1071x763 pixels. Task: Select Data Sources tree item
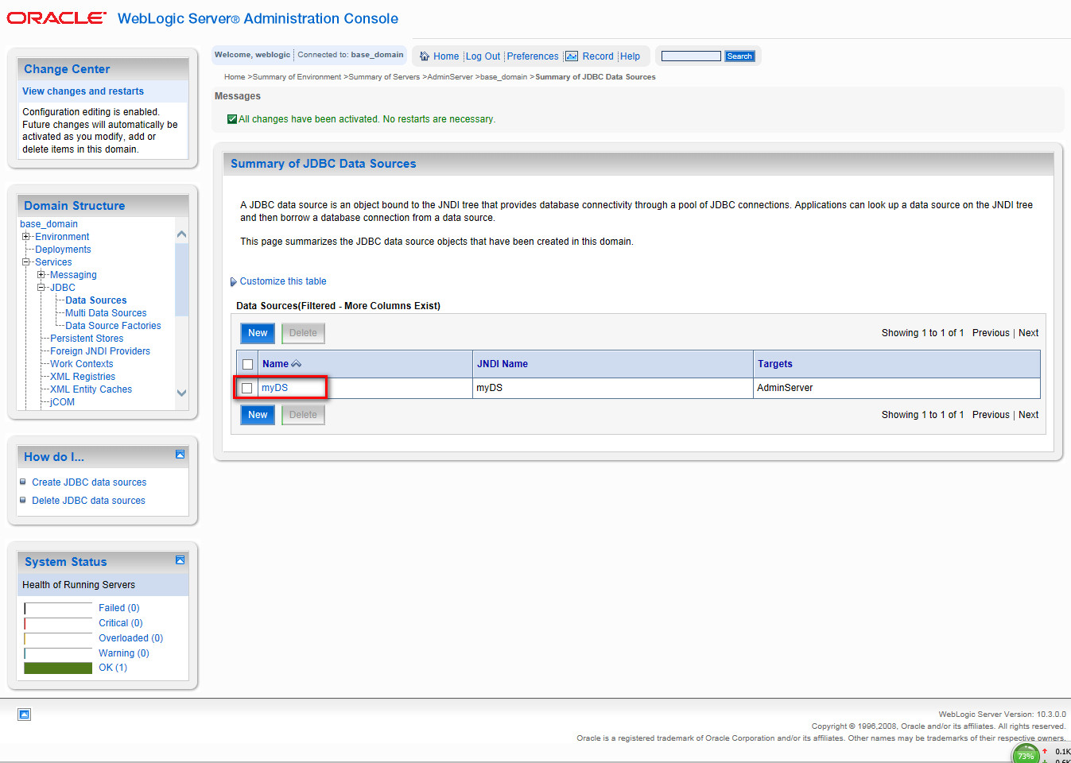(96, 300)
